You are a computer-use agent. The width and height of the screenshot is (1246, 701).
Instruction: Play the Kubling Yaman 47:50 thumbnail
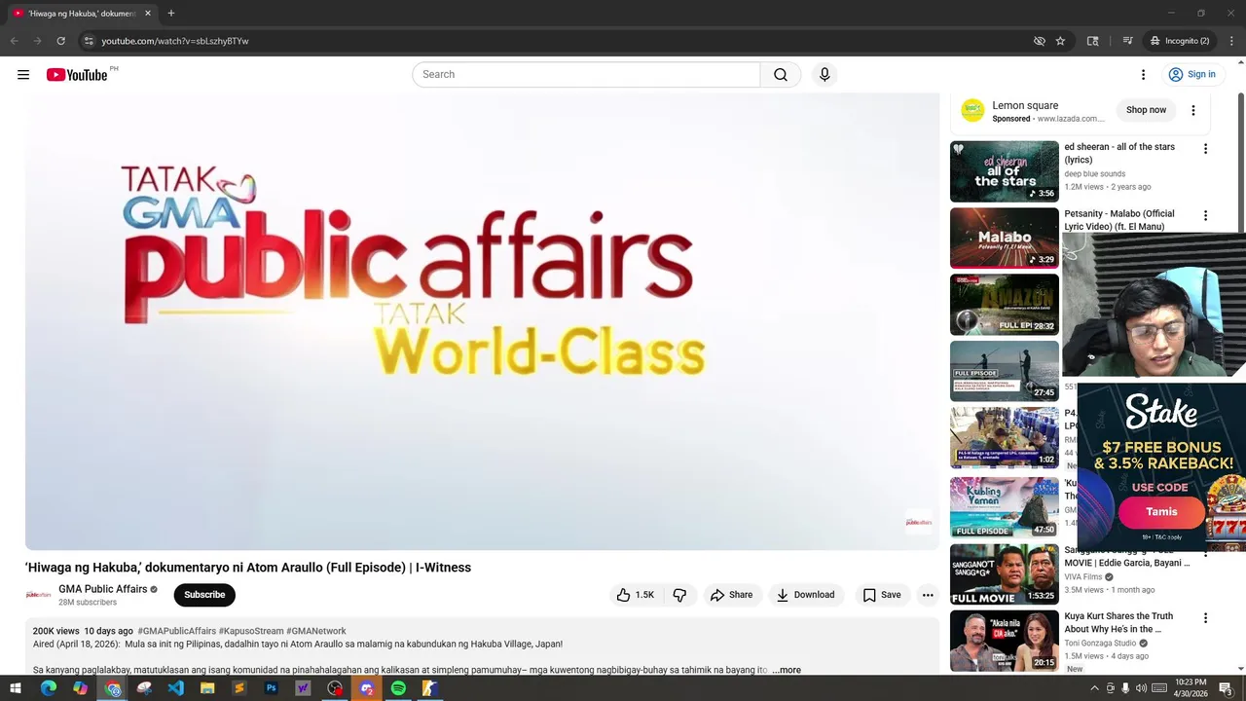coord(1005,506)
